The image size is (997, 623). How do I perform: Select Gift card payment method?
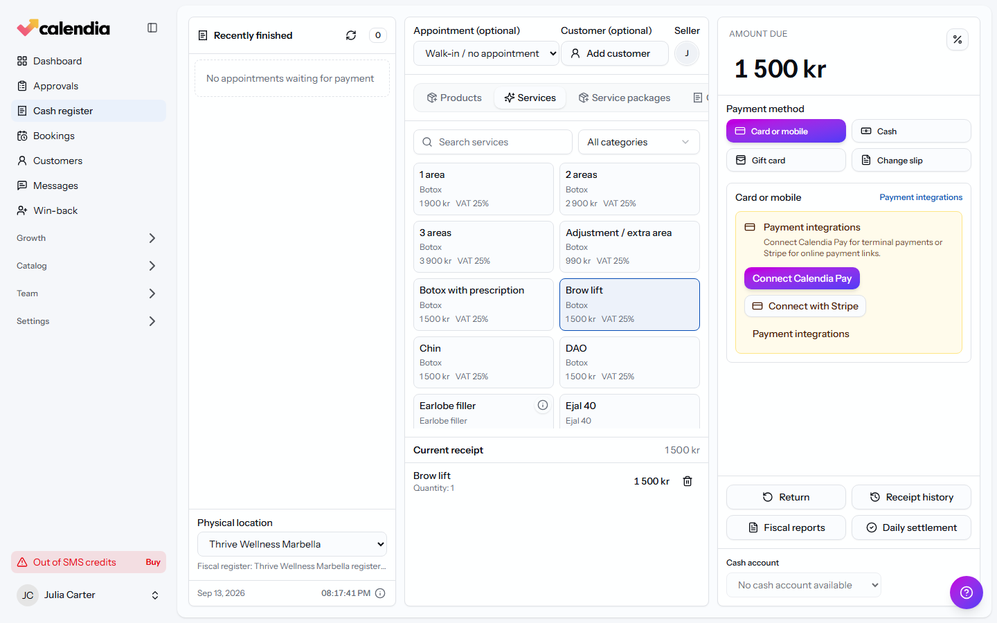tap(786, 160)
